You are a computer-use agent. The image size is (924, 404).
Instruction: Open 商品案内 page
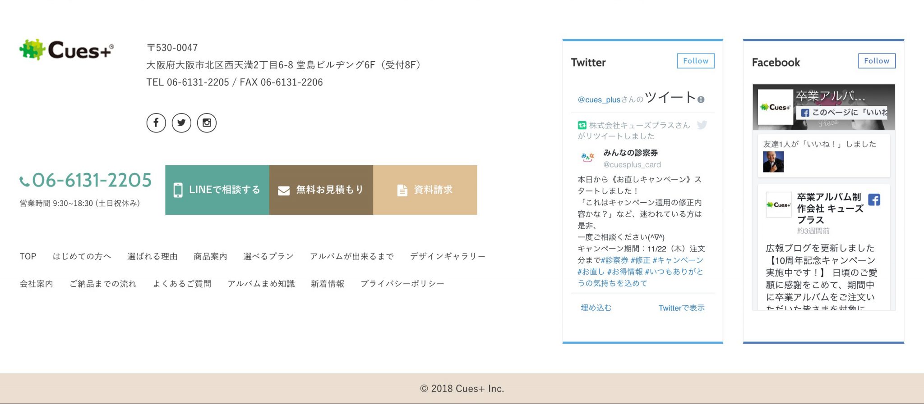pos(210,256)
